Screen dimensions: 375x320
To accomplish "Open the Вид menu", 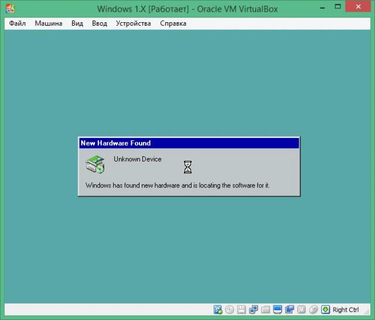I will 77,23.
